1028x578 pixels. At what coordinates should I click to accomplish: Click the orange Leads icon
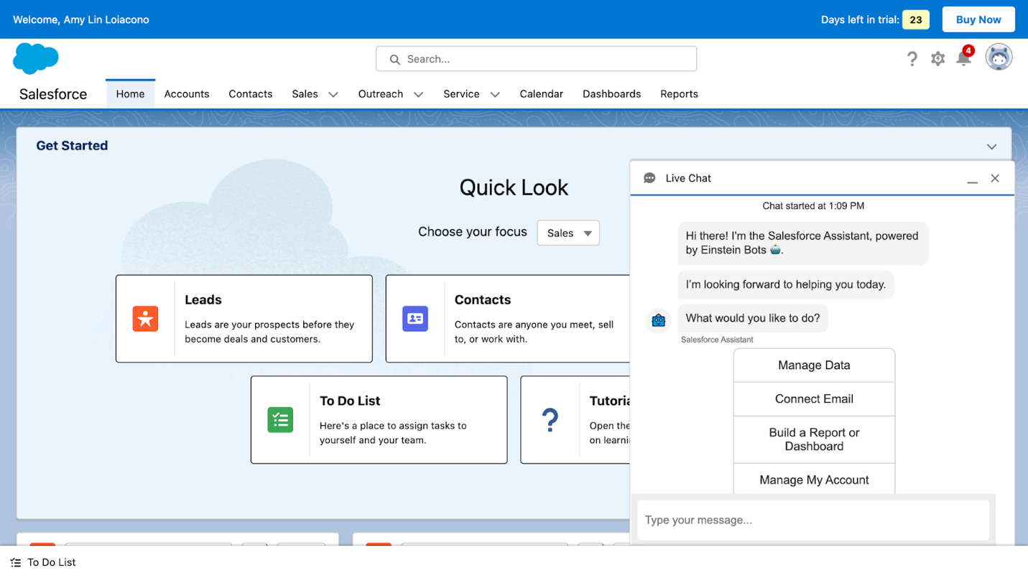(x=145, y=319)
